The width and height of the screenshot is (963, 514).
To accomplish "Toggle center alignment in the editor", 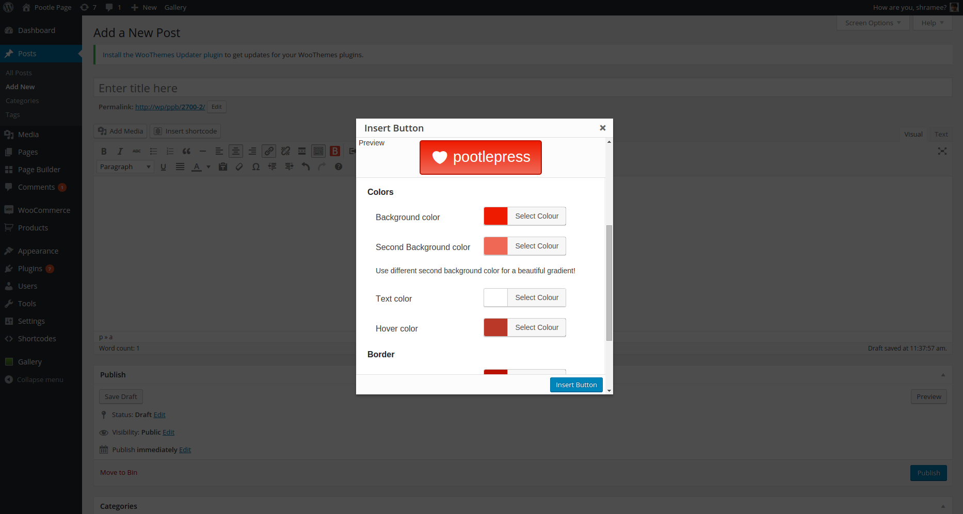I will tap(236, 151).
